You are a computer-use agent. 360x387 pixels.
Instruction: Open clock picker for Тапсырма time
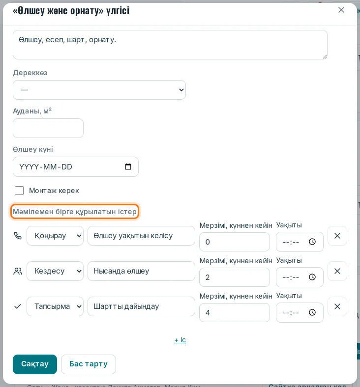click(312, 312)
